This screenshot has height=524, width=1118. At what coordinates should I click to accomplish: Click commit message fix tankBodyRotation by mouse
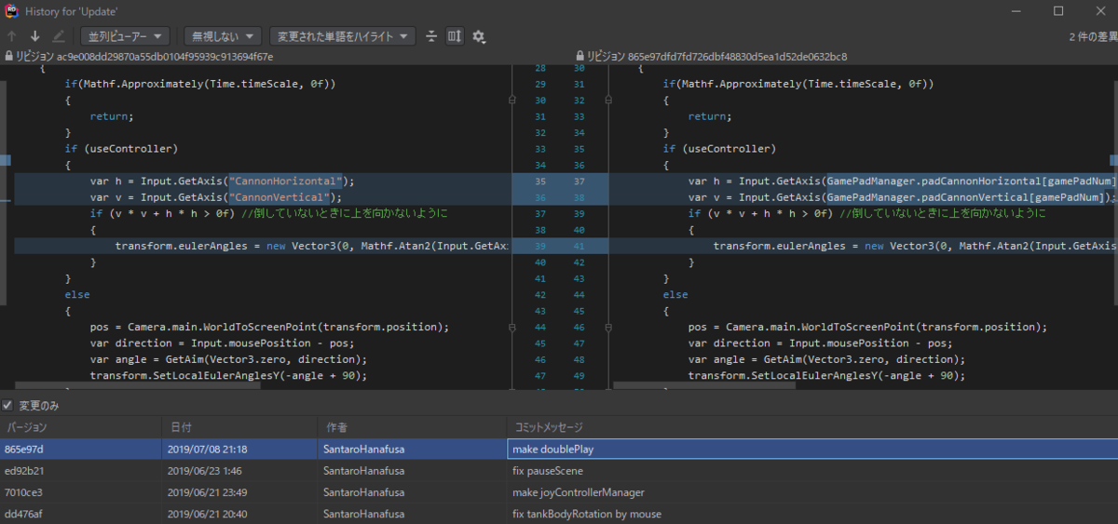pos(587,514)
